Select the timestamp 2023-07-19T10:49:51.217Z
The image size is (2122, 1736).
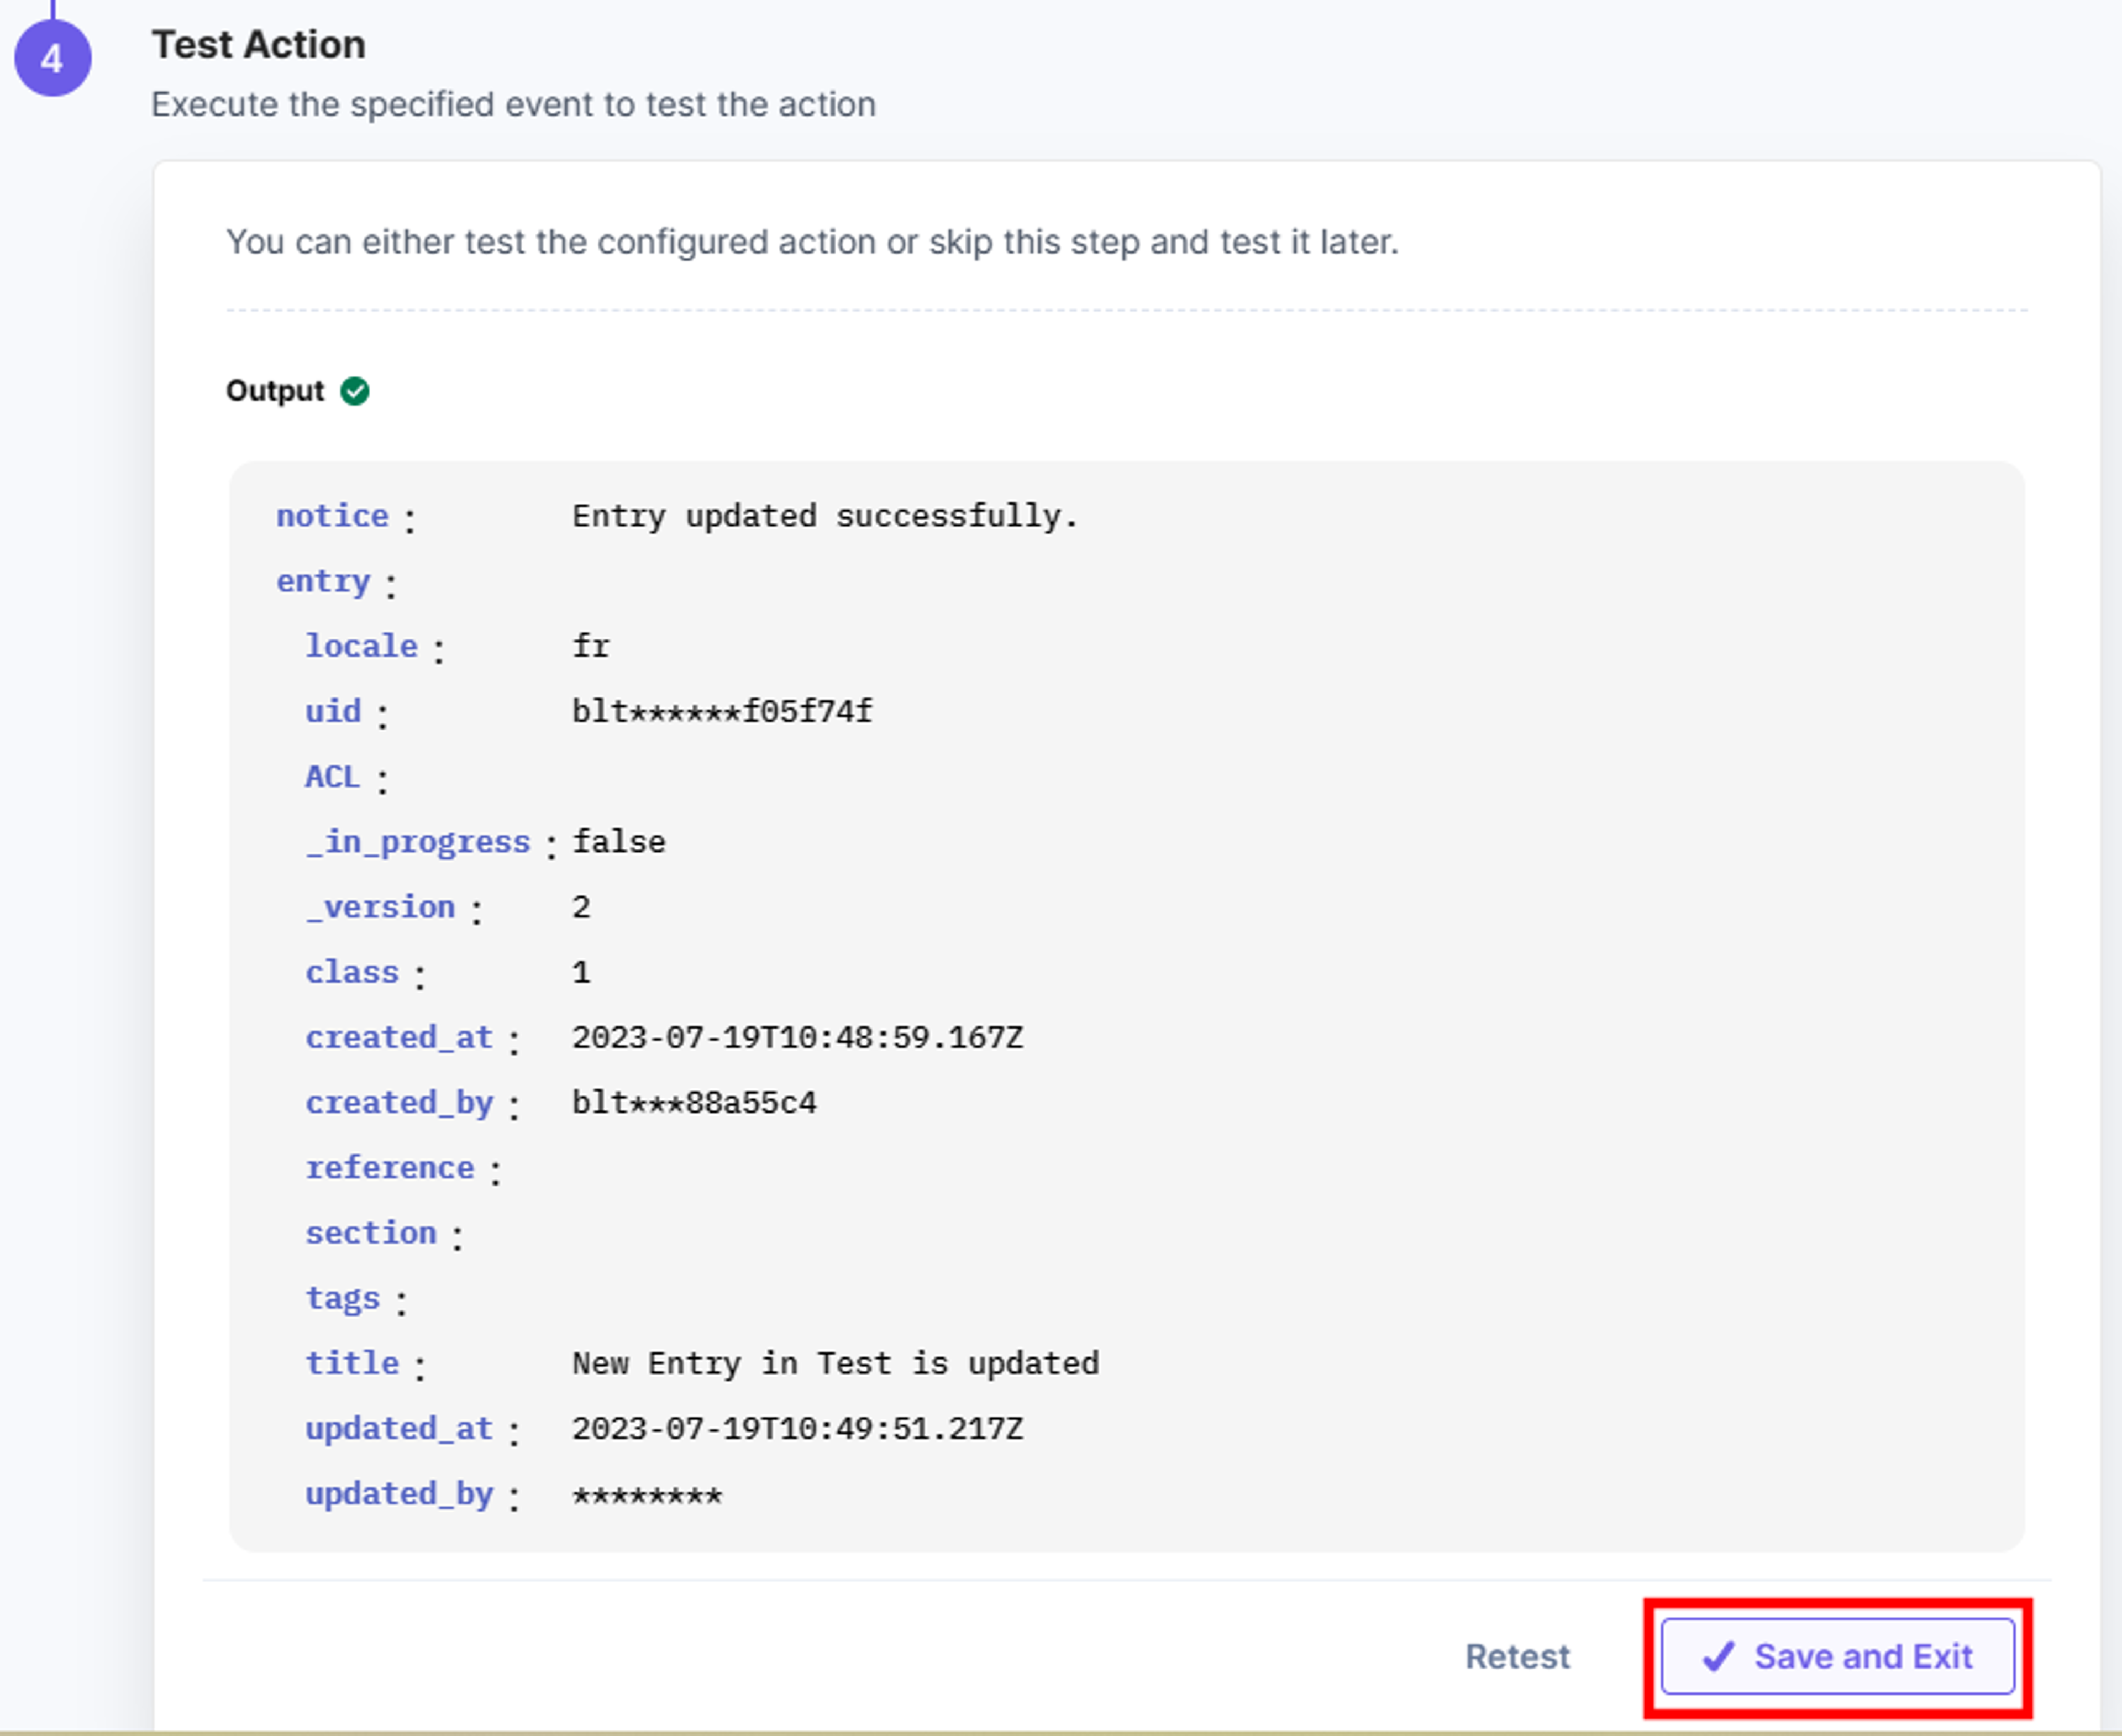pyautogui.click(x=797, y=1428)
